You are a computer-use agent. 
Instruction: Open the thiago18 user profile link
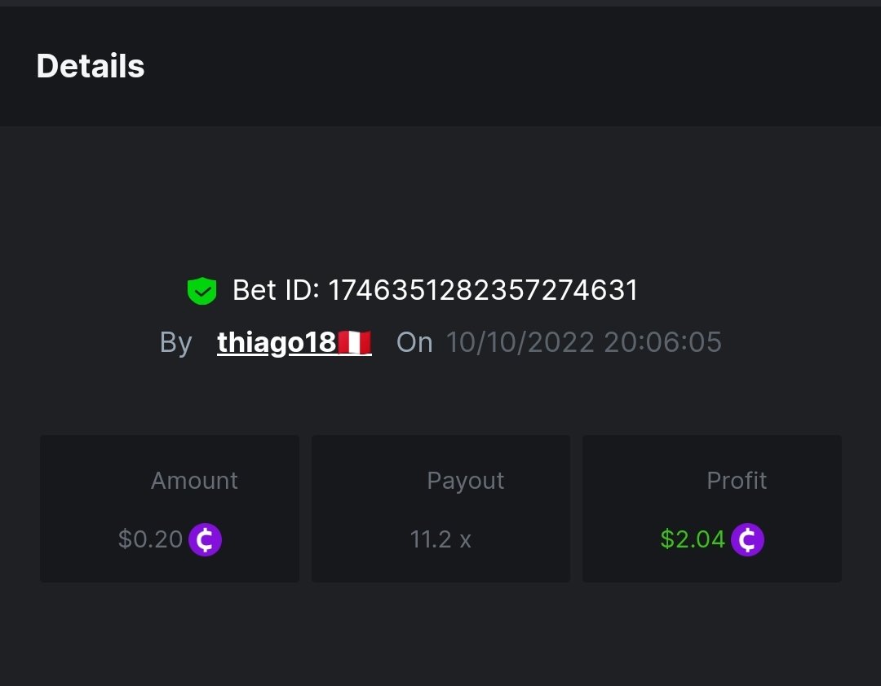277,343
